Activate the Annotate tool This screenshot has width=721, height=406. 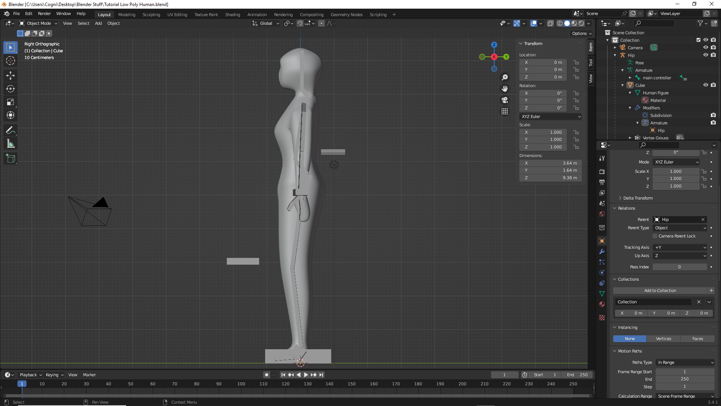(10, 130)
